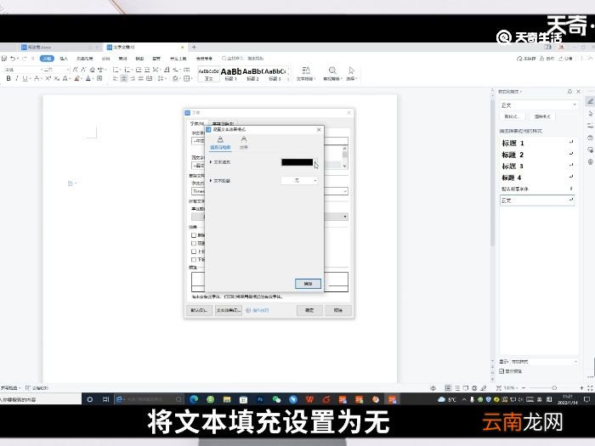Apply subscript formatting in the ribbon

pos(57,78)
